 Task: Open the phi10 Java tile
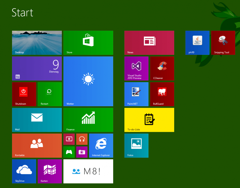click(197, 43)
